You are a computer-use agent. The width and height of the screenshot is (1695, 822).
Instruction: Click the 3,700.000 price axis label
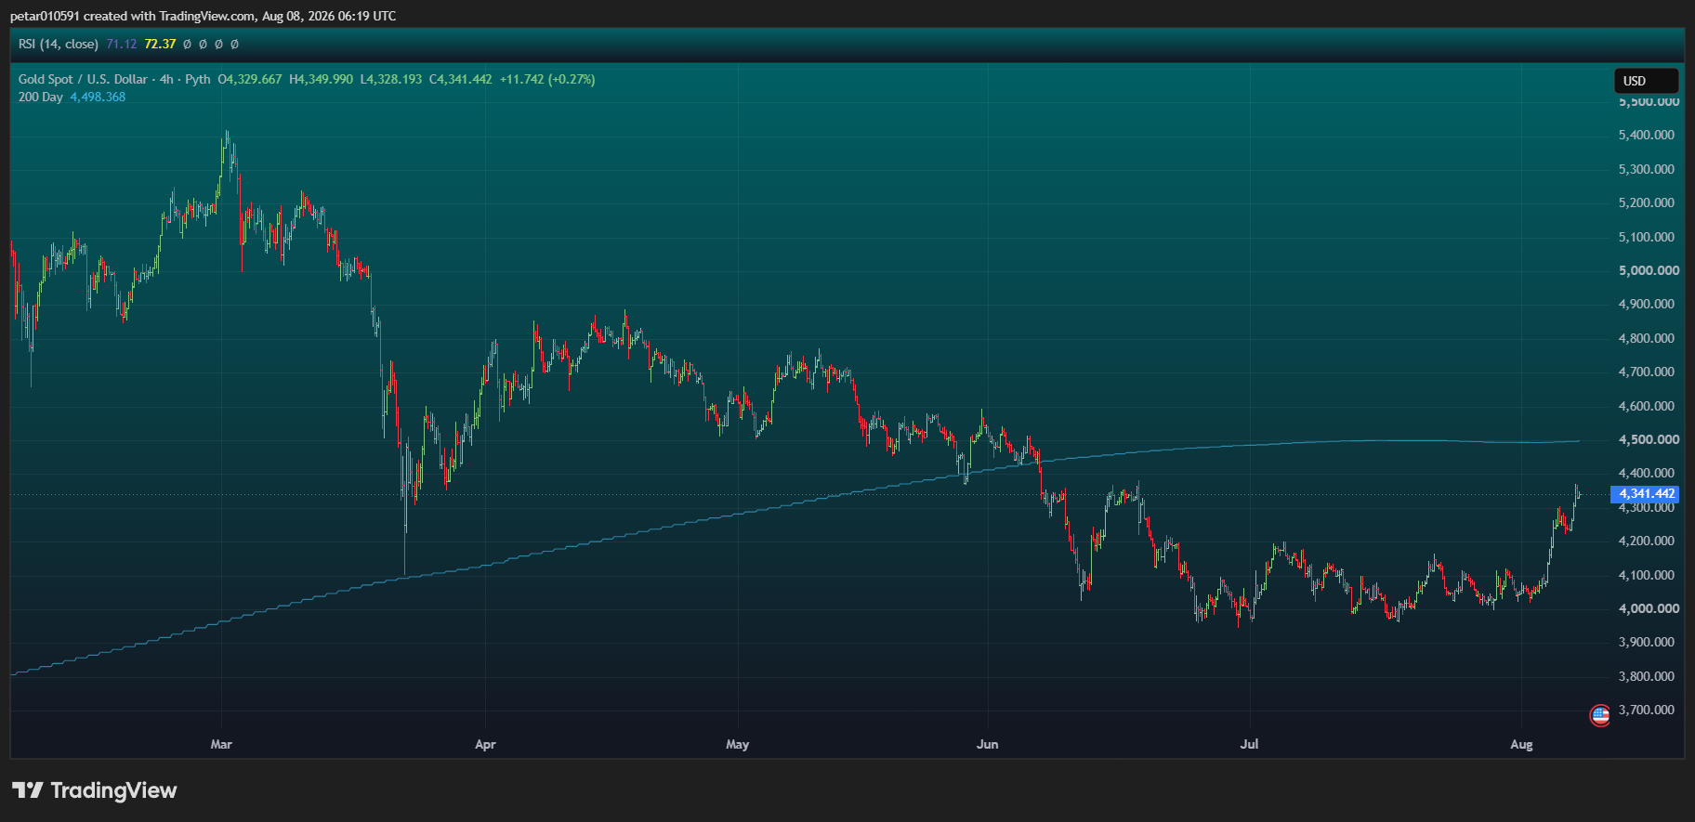click(1647, 710)
